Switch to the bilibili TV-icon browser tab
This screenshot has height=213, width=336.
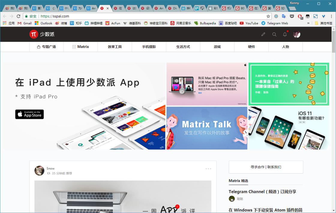186,8
